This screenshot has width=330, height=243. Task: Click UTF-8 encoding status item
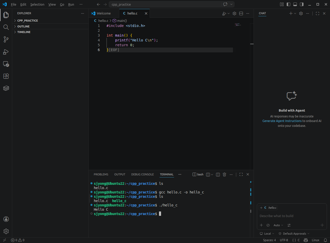(x=284, y=240)
